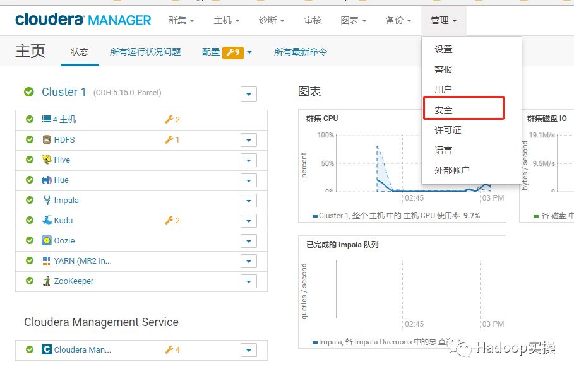Open the YARN actions dropdown
Screen dimensions: 574x374
[249, 261]
